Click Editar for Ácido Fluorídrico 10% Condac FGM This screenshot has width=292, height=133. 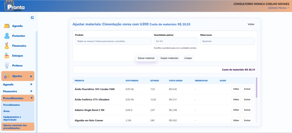pos(236,89)
